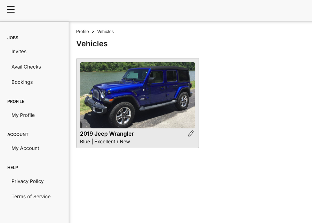Edit the 2019 Jeep Wrangler with pencil icon

[x=191, y=134]
